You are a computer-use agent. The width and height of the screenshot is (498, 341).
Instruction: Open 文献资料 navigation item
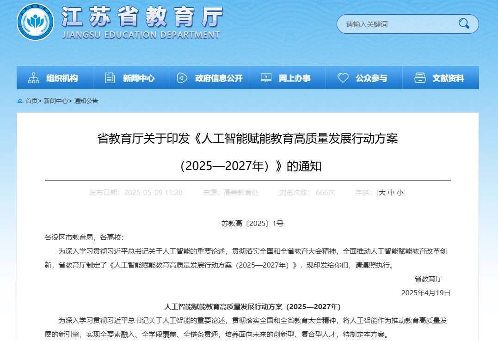(448, 78)
